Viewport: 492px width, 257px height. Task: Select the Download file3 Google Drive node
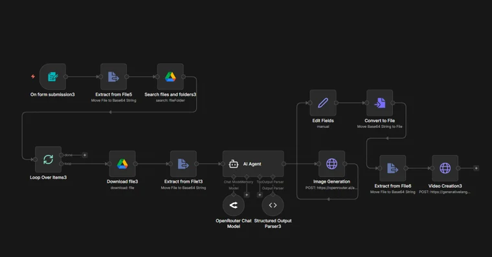[x=122, y=164]
